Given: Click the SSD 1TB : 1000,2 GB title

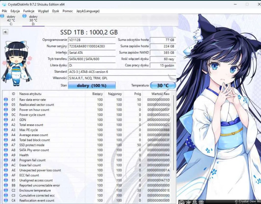Looking at the screenshot, I should [89, 32].
